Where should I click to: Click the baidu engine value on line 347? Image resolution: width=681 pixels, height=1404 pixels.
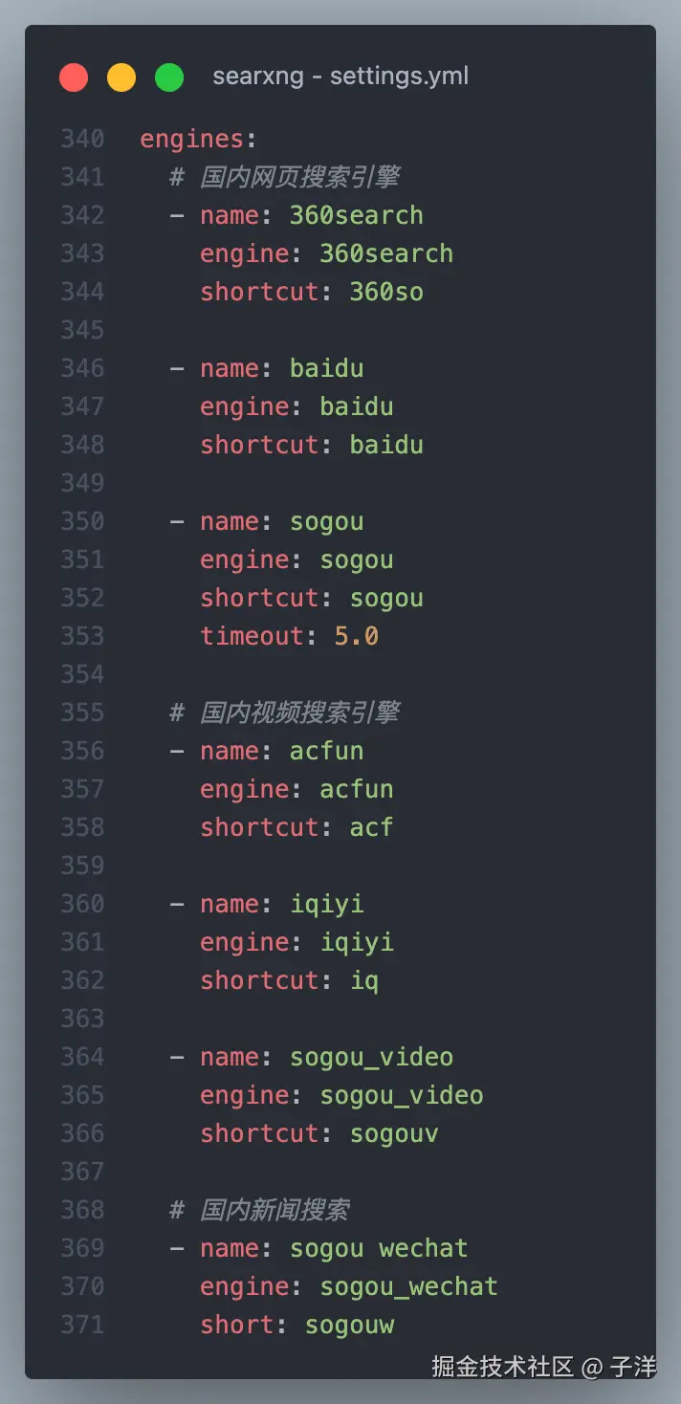[356, 406]
